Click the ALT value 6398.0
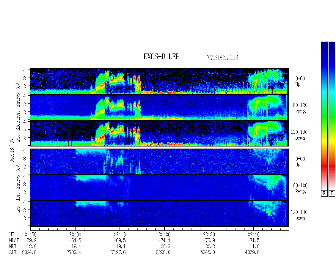This screenshot has height=260, width=336. (x=163, y=252)
